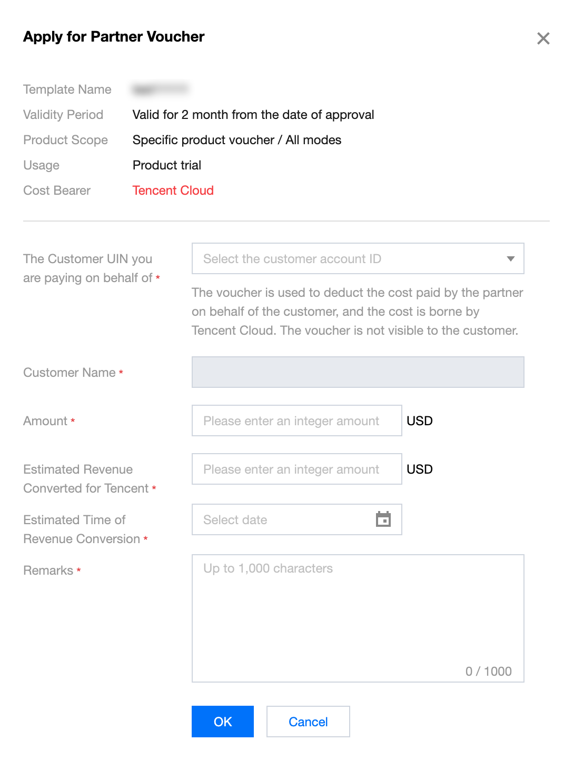
Task: Click the 0 / 1000 character counter
Action: (x=489, y=671)
